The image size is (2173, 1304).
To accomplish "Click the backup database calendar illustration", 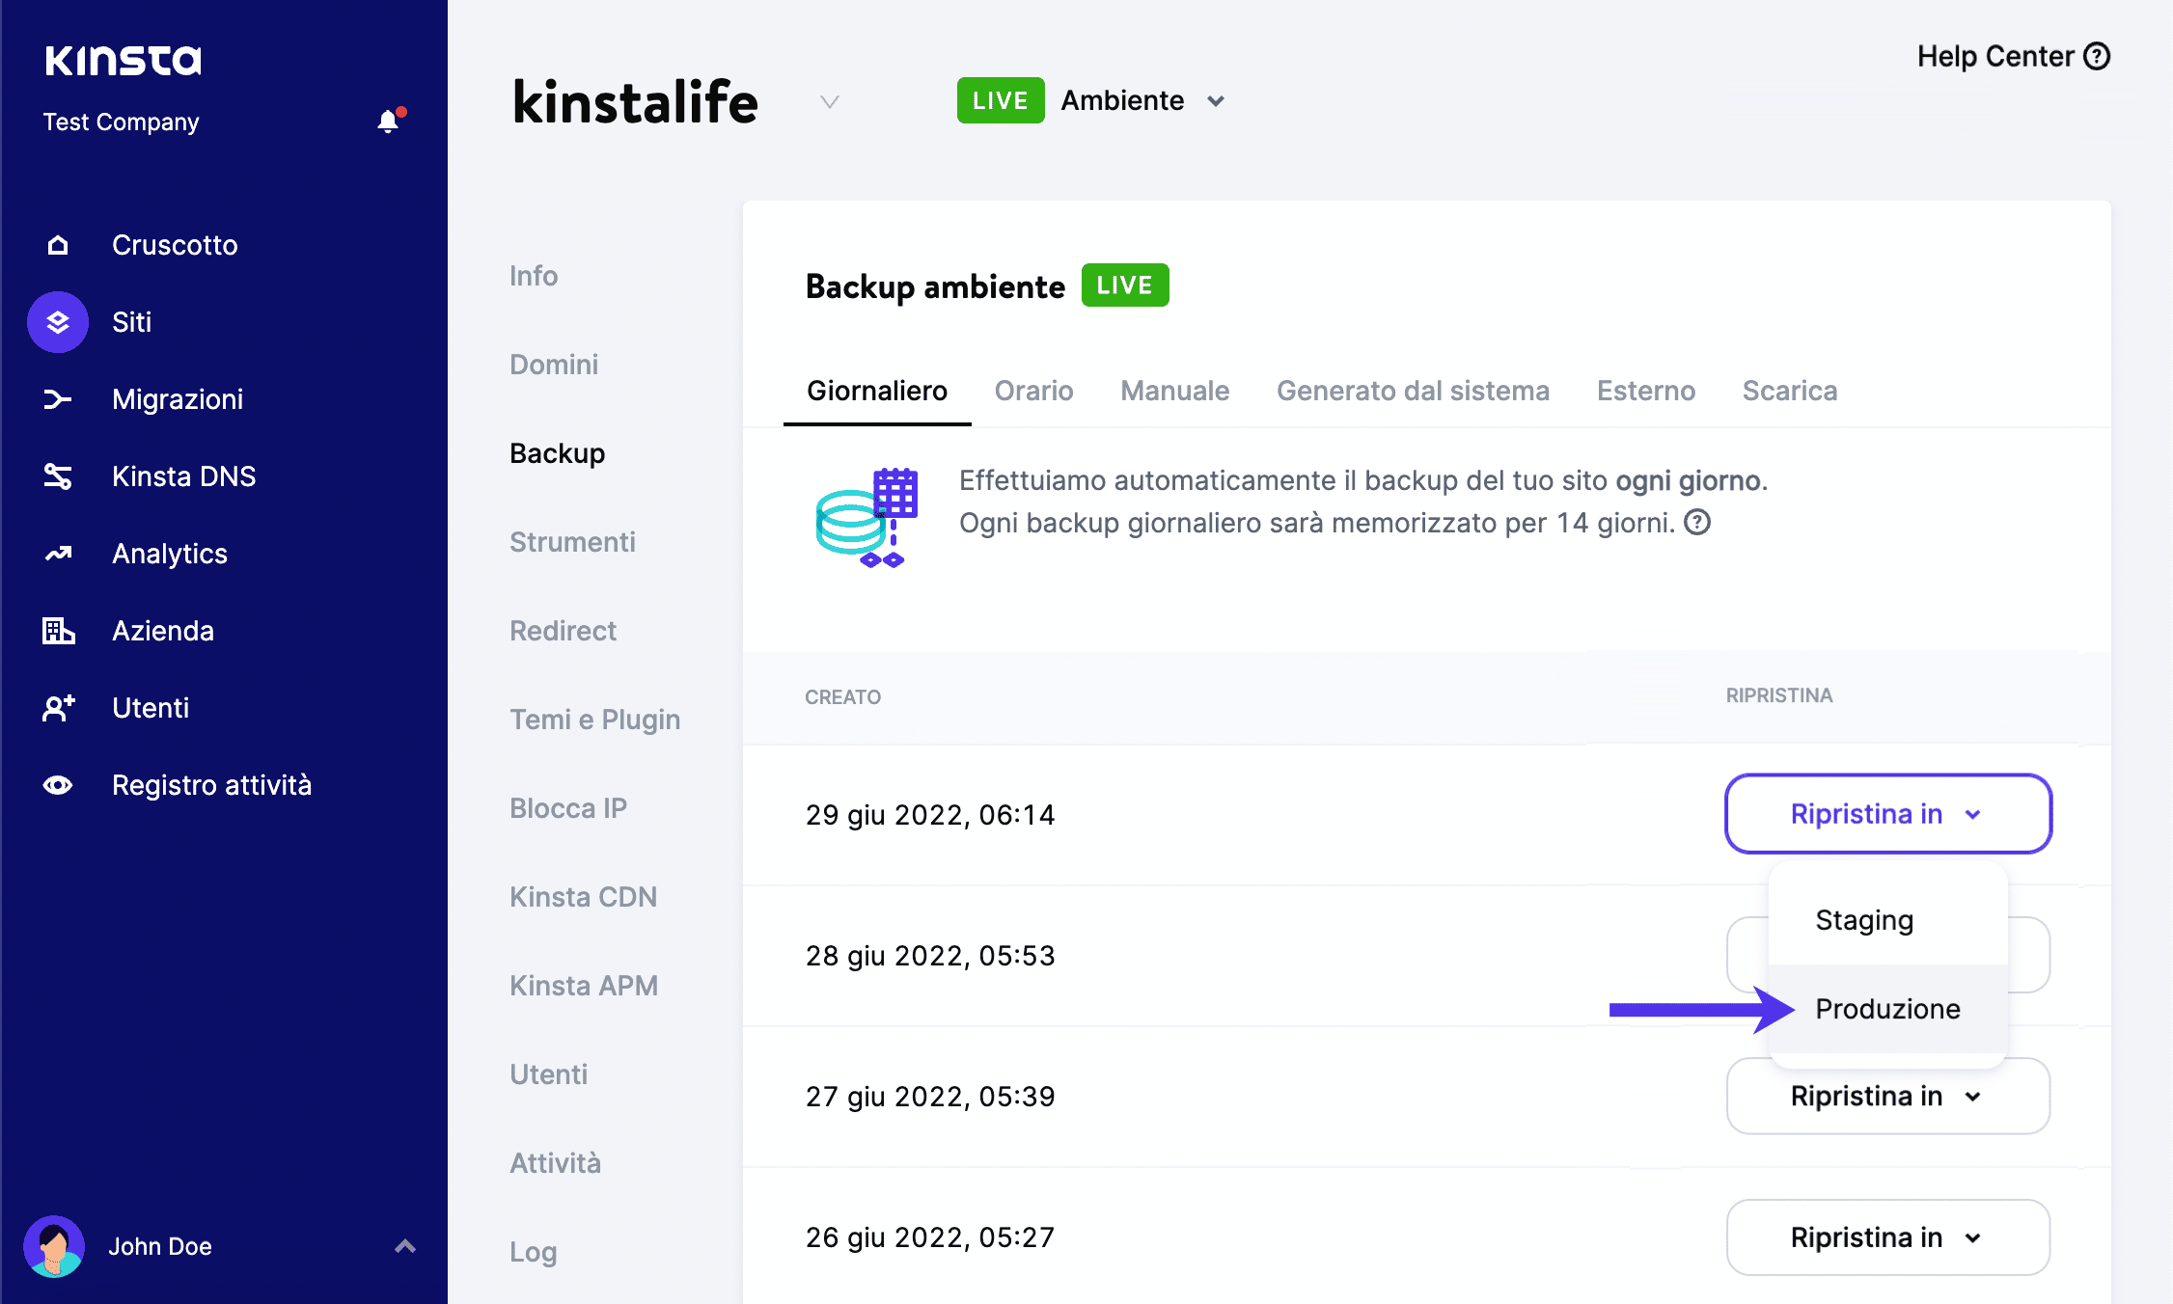I will pos(866,518).
